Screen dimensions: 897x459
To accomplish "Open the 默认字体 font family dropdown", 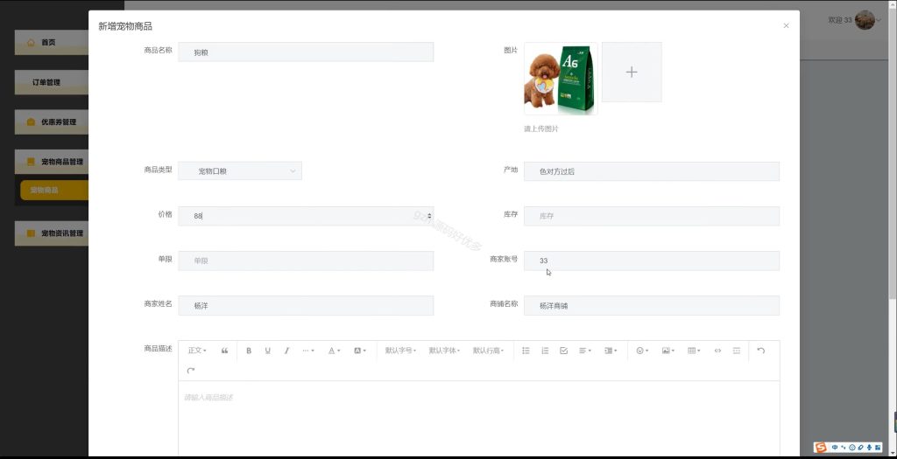I will 444,351.
